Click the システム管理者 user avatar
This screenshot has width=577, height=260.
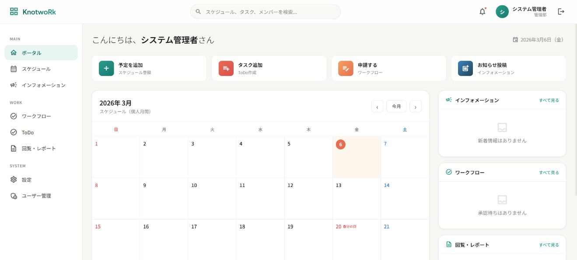click(502, 12)
